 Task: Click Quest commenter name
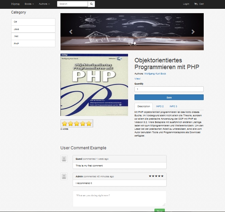79,159
